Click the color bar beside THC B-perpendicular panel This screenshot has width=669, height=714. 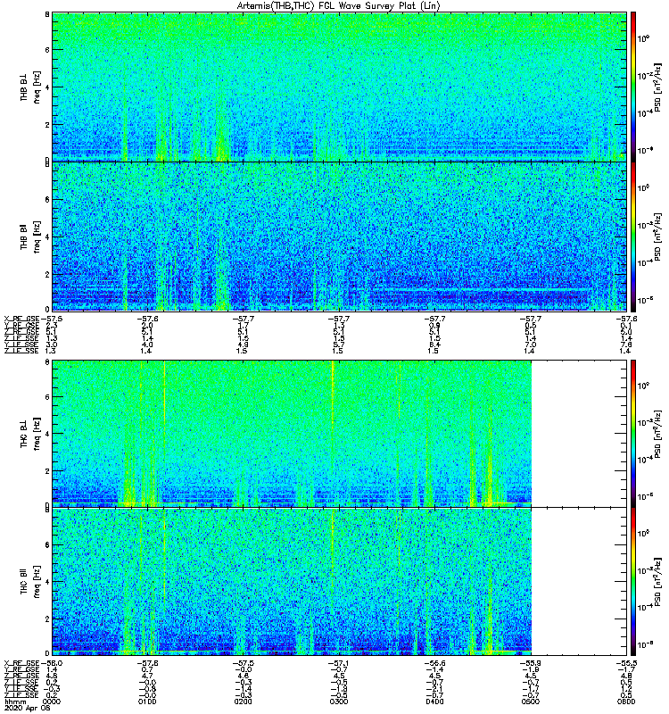pos(633,433)
